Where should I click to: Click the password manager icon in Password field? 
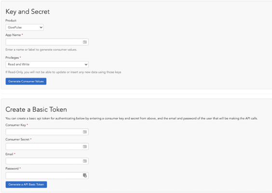(x=85, y=176)
